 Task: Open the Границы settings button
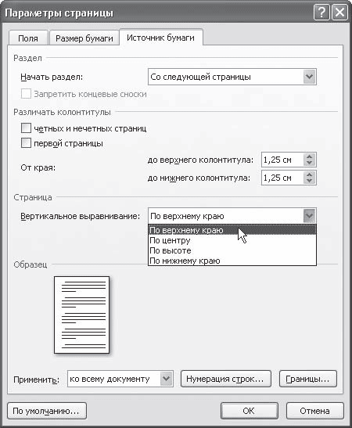pyautogui.click(x=308, y=379)
